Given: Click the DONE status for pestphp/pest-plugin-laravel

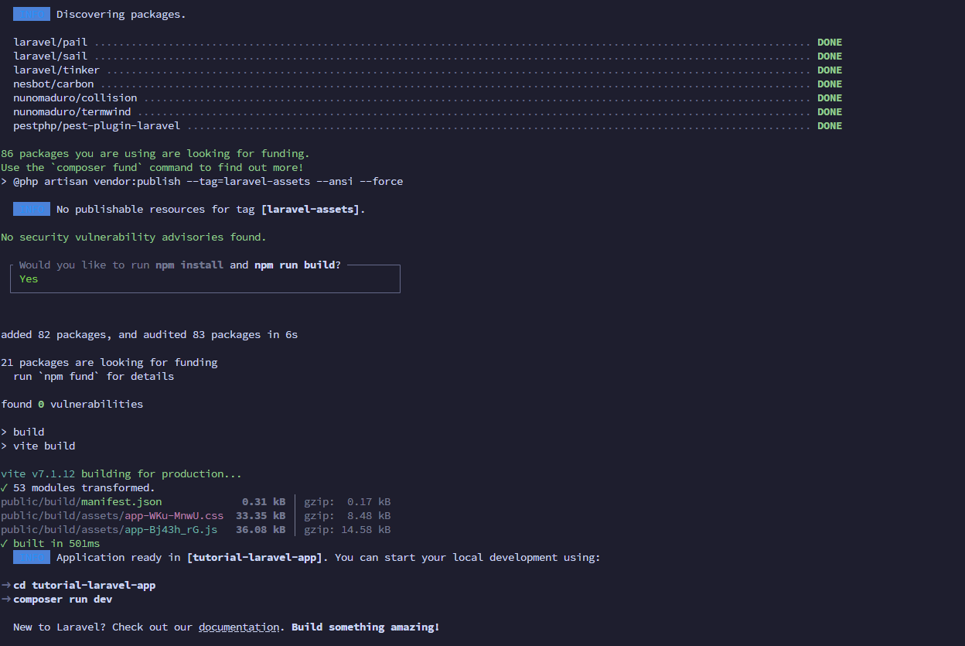Looking at the screenshot, I should click(830, 126).
